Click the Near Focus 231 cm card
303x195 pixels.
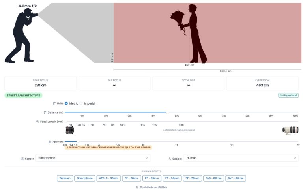point(40,83)
